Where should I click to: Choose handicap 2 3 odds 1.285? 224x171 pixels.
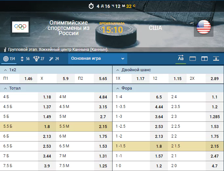[x=214, y=117]
